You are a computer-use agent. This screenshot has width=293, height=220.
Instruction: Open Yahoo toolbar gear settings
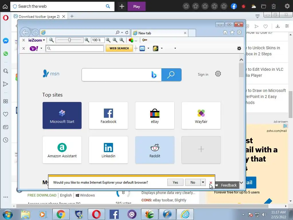pos(239,48)
